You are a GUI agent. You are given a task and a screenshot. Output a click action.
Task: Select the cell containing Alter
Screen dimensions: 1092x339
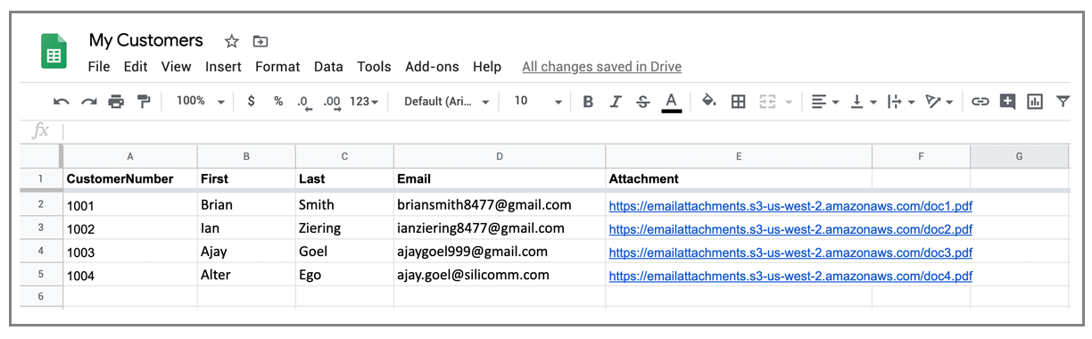(x=246, y=275)
